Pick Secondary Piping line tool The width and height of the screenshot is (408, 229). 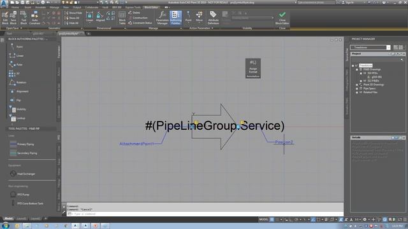24,153
